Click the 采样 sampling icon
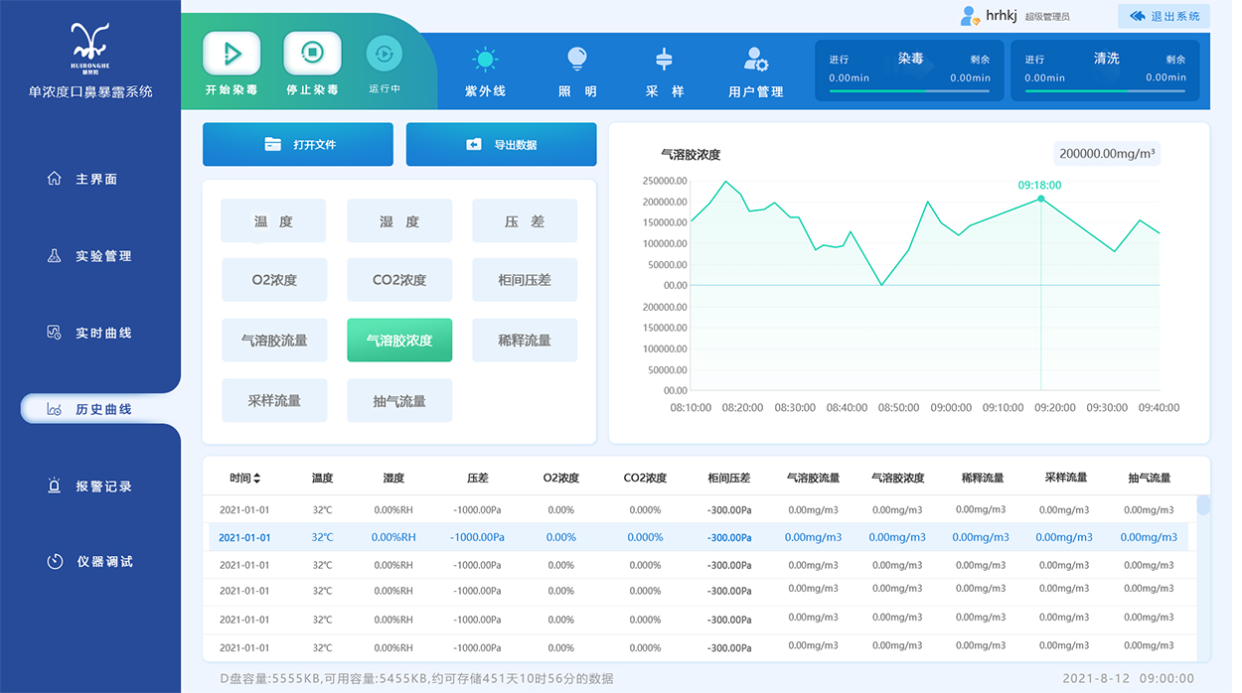Screen dimensions: 1242x693 [x=663, y=59]
